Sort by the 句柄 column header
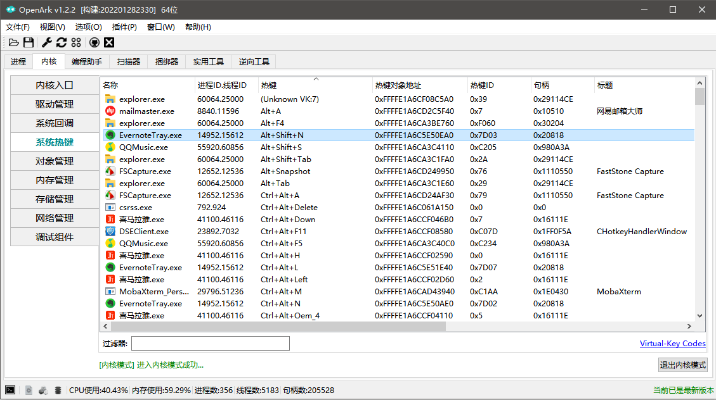This screenshot has width=716, height=400. 563,85
